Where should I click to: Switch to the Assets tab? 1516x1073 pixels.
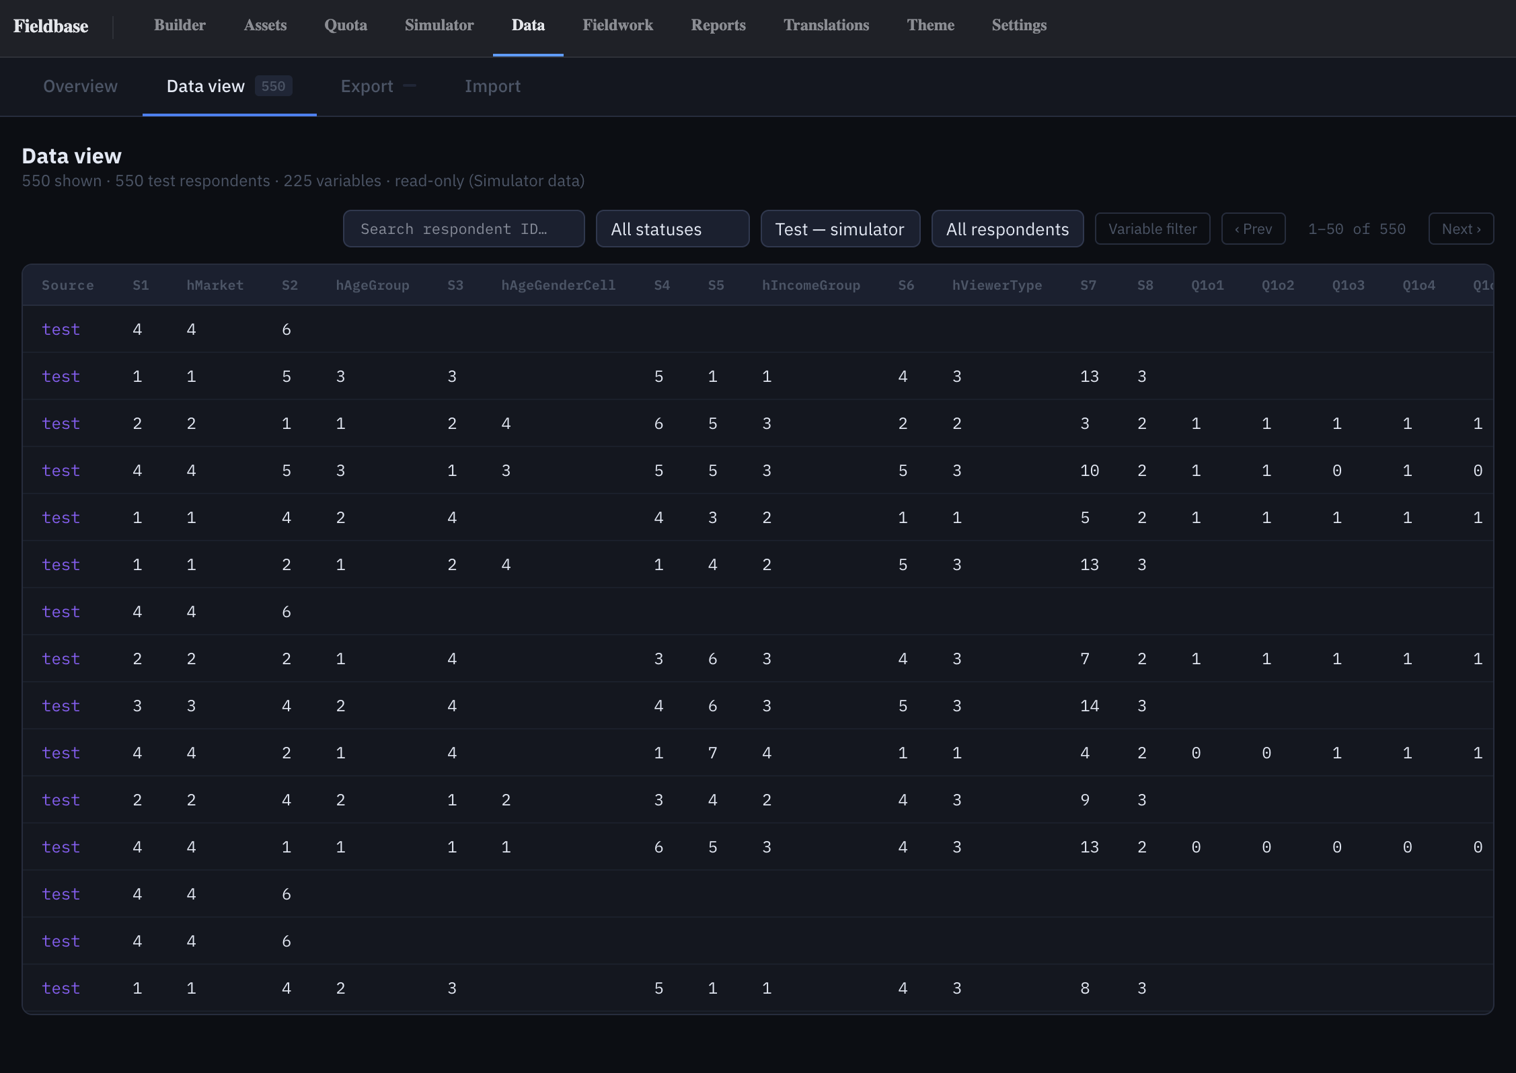tap(265, 26)
